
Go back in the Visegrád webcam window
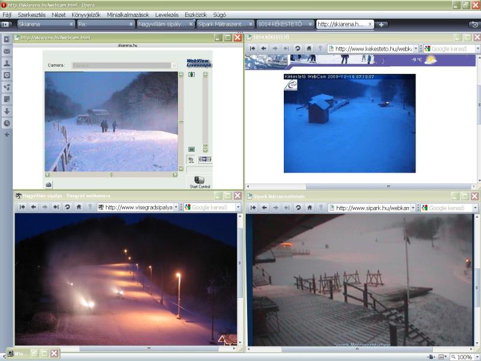34,207
